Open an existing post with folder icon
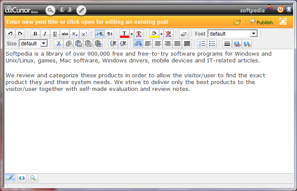 click(237, 22)
